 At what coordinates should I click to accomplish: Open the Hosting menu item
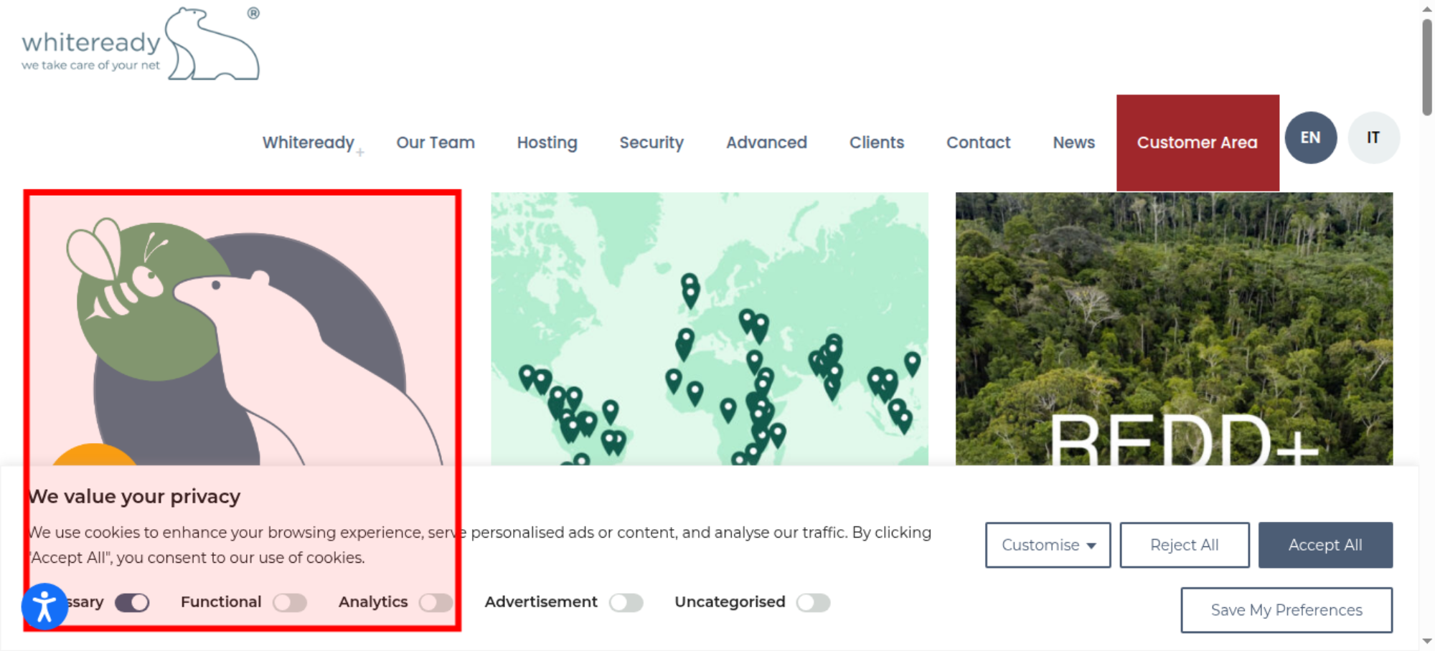tap(547, 143)
